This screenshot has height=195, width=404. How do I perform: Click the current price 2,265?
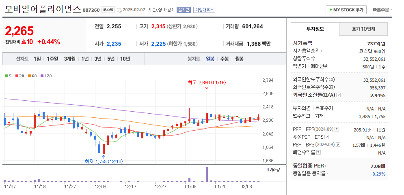[x=19, y=31]
